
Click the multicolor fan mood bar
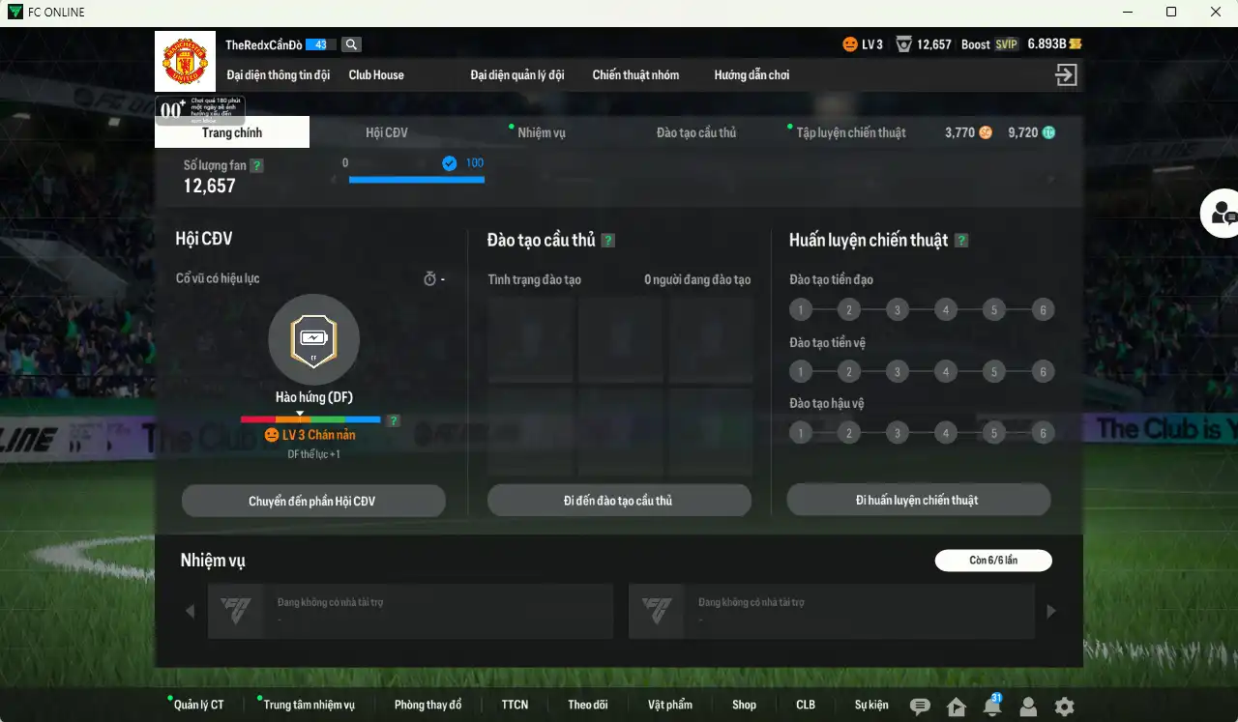coord(310,419)
